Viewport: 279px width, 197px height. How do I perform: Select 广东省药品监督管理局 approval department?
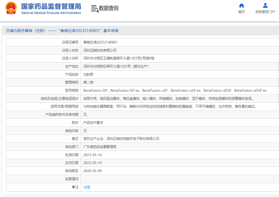click(x=100, y=147)
